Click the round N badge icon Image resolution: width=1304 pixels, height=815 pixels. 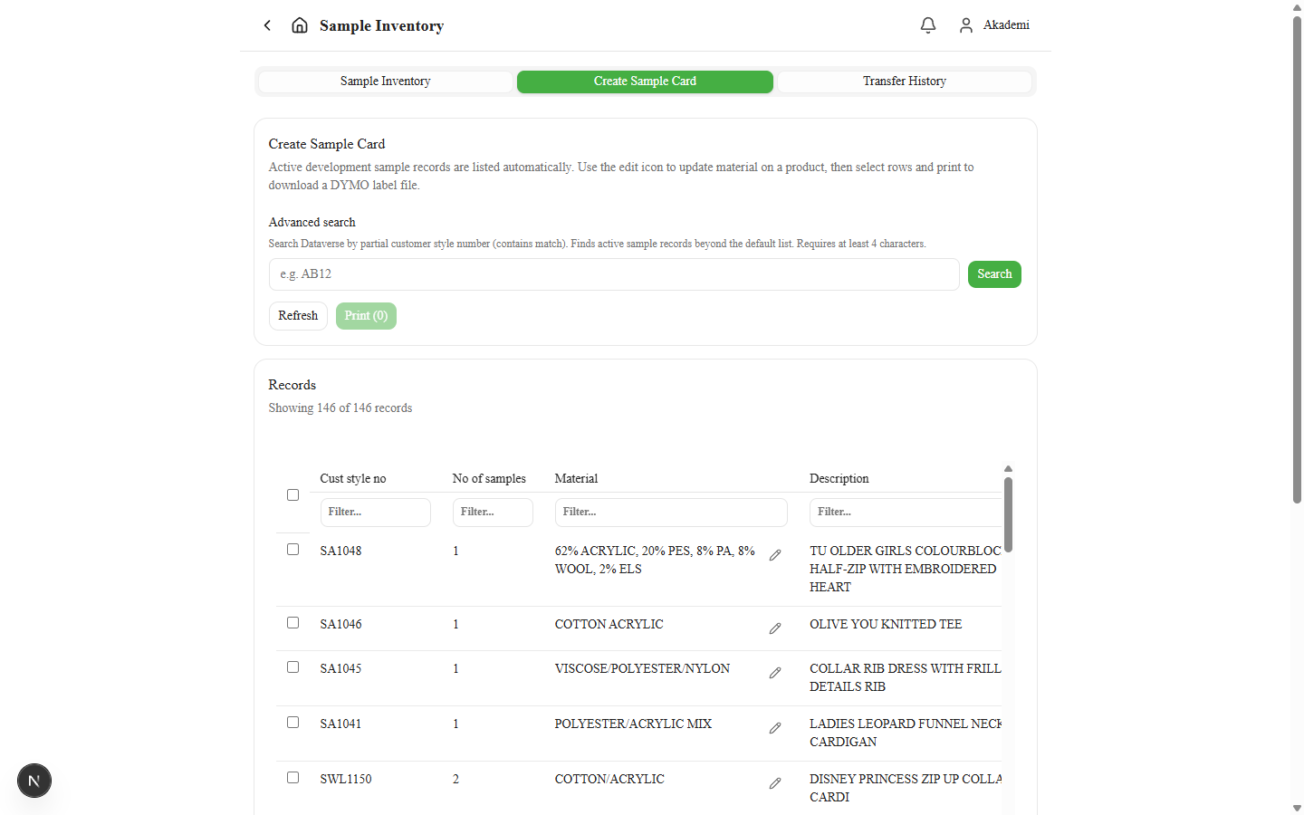coord(34,781)
